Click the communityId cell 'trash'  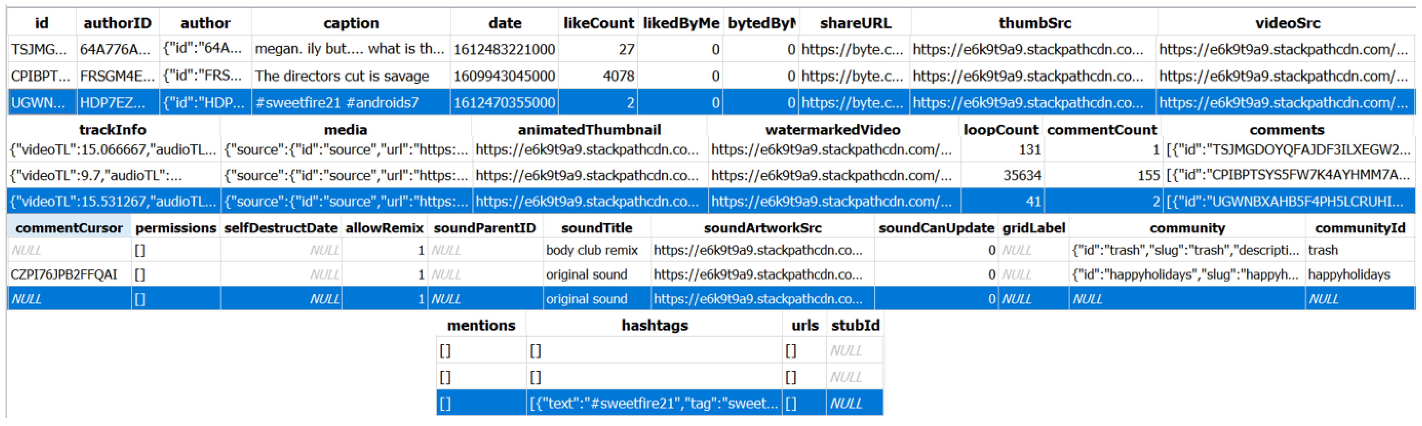1323,250
